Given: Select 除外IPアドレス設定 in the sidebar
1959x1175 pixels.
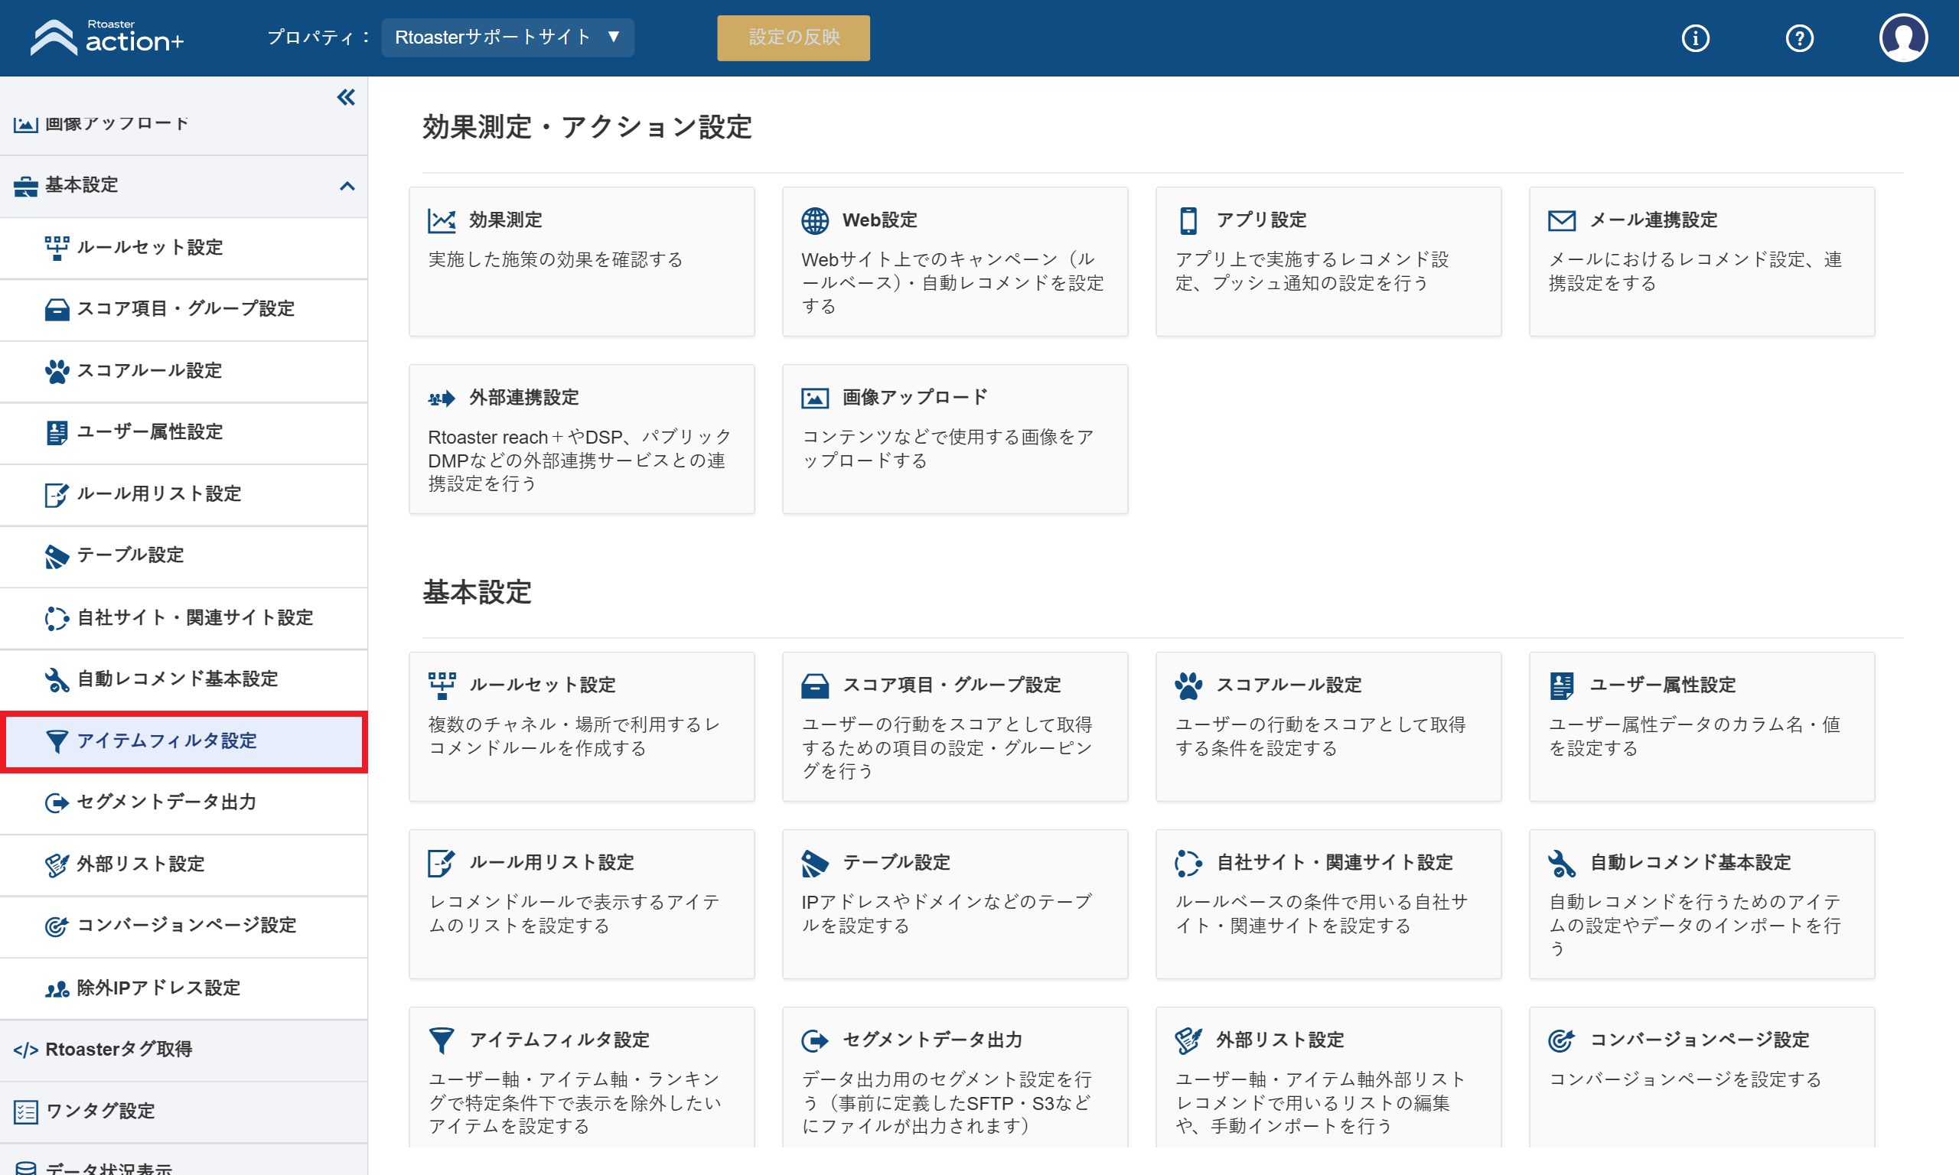Looking at the screenshot, I should (184, 988).
